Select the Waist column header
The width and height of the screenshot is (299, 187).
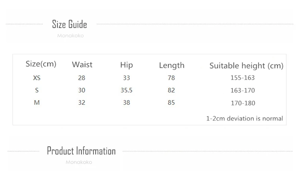point(82,65)
